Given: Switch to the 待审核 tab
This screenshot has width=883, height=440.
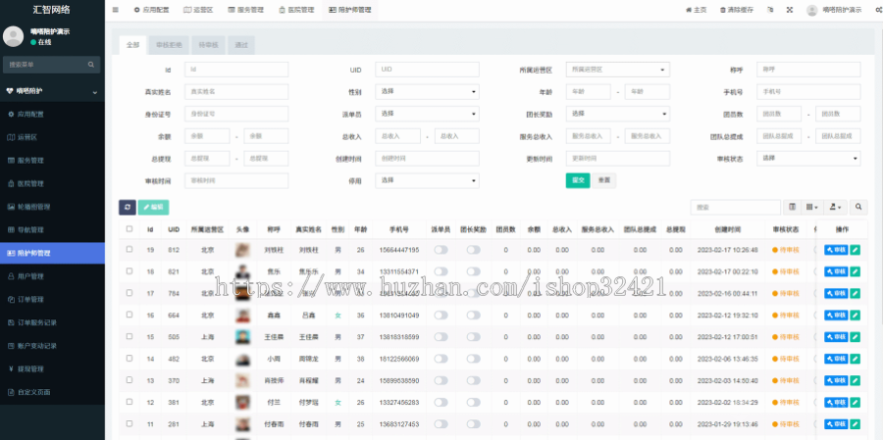Looking at the screenshot, I should click(208, 45).
